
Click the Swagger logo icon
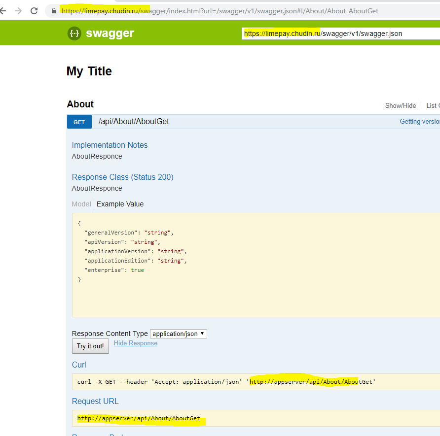tap(73, 34)
